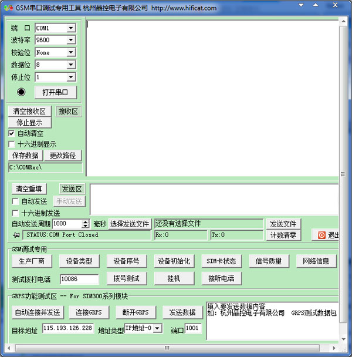Click the 网络信息 button
Viewport: 352px width, 357px height.
tap(316, 261)
